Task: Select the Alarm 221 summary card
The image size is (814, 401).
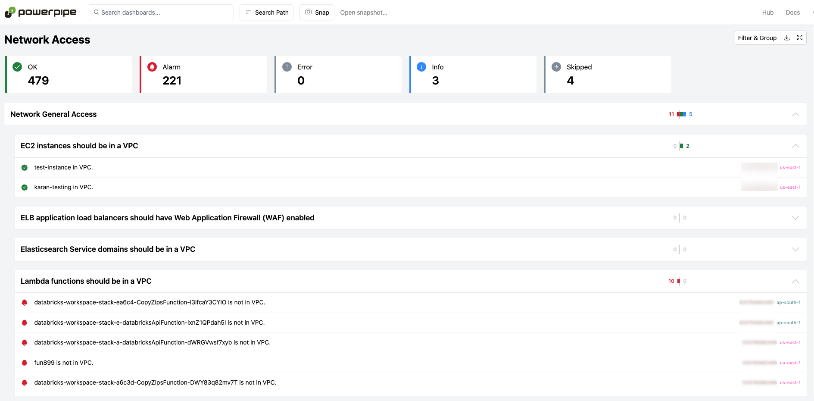Action: click(203, 75)
